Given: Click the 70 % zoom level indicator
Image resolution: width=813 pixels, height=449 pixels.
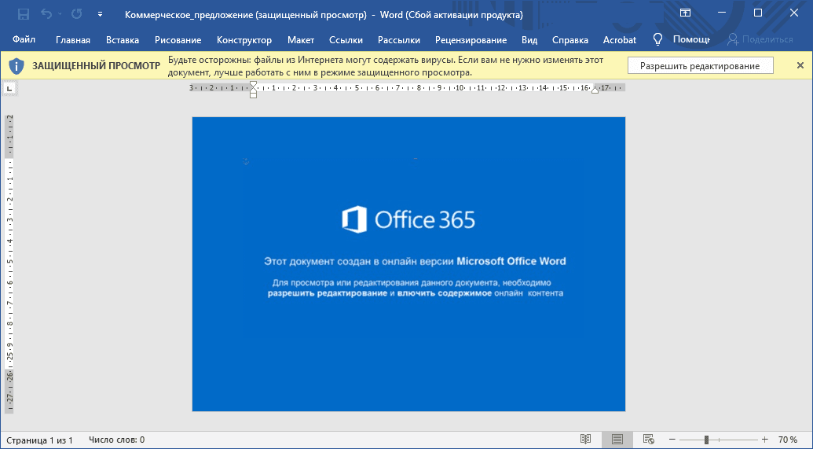Looking at the screenshot, I should (x=788, y=440).
